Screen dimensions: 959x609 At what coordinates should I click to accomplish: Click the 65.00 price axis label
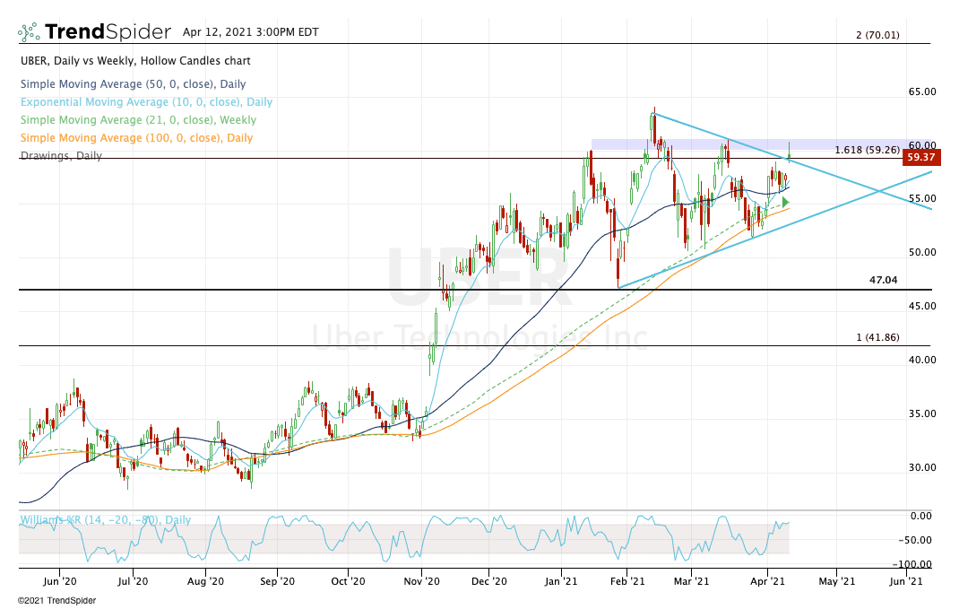921,91
